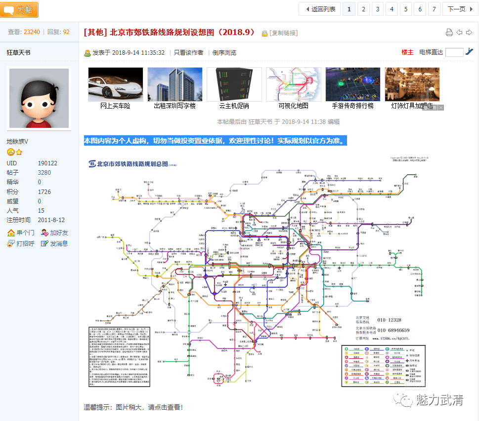Click the elevator jump go icon
The image size is (479, 421).
(469, 52)
